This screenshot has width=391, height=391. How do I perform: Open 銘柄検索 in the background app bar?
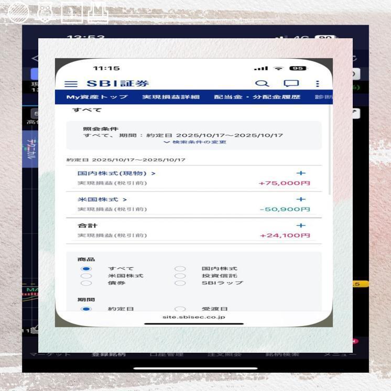[282, 354]
